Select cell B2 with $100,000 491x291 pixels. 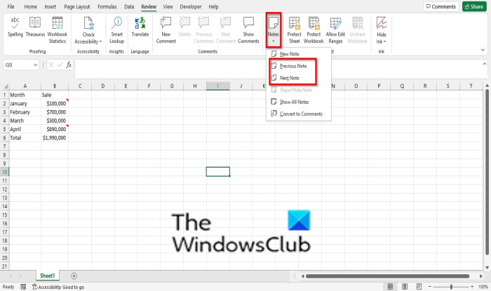[x=55, y=103]
